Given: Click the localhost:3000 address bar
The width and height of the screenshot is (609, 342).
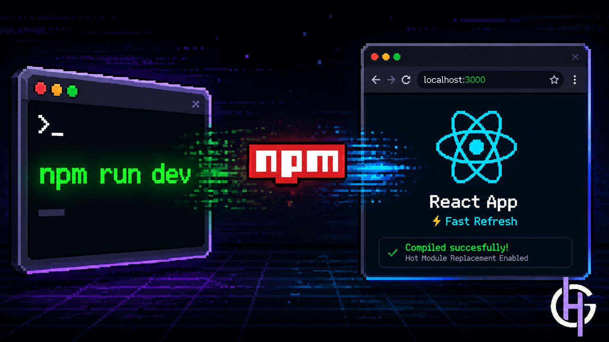Looking at the screenshot, I should coord(490,80).
